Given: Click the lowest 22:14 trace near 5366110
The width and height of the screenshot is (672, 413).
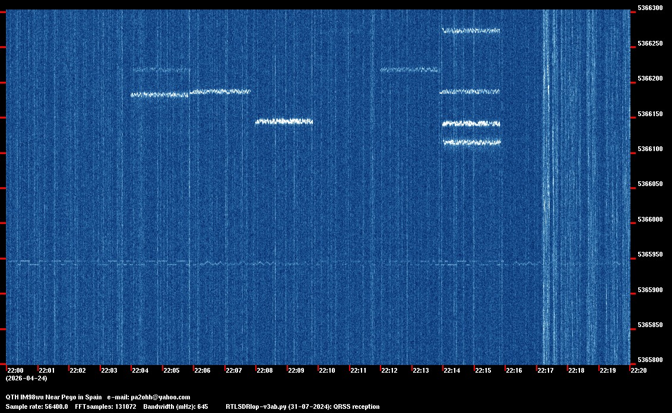Looking at the screenshot, I should (x=472, y=143).
